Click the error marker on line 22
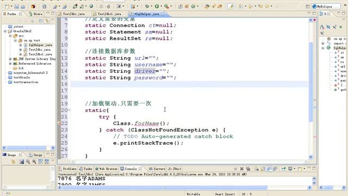This screenshot has height=196, width=348. click(x=59, y=124)
